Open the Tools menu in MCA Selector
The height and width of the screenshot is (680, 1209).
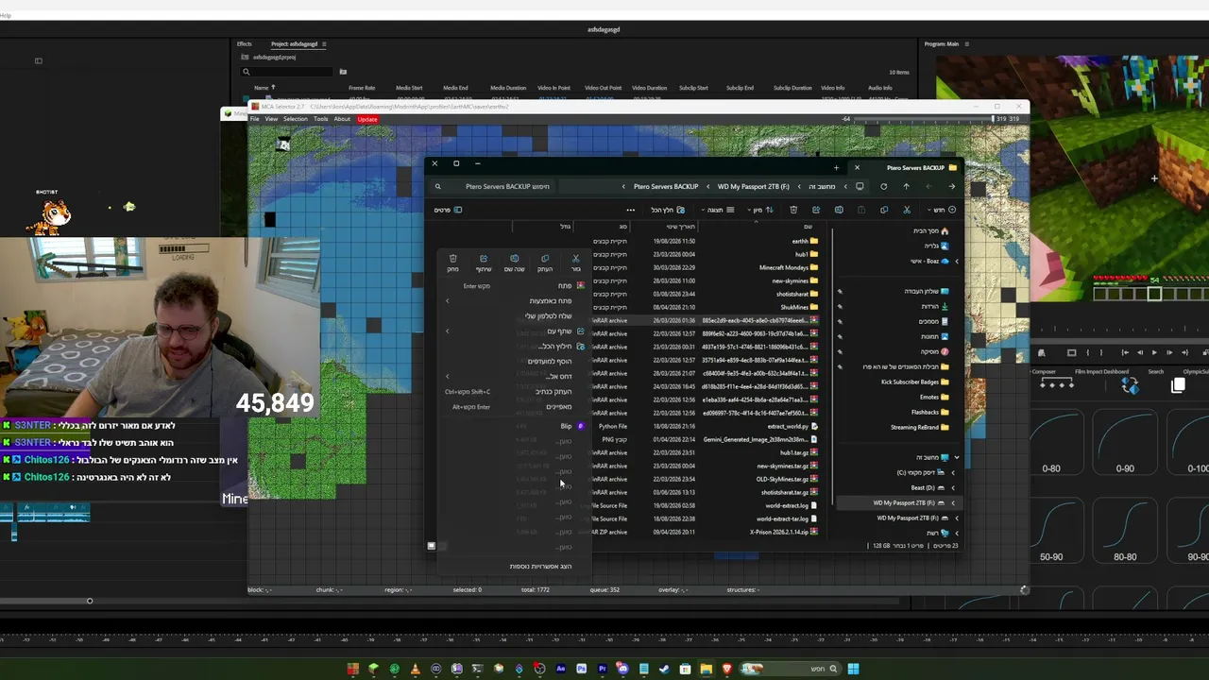point(320,119)
